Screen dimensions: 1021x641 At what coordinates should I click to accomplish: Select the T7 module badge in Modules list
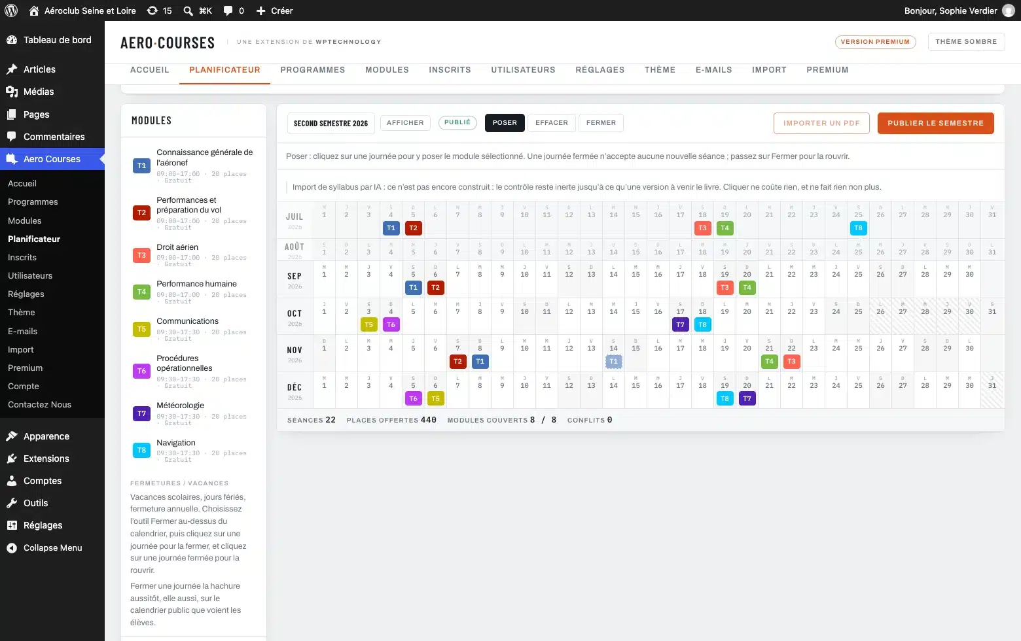coord(141,413)
